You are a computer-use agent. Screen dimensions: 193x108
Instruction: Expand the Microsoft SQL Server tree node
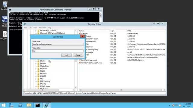[36, 31]
